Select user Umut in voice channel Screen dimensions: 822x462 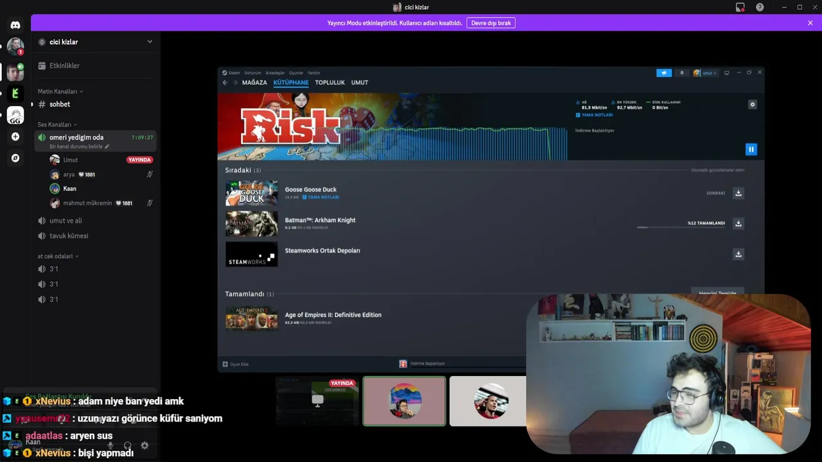[x=71, y=160]
